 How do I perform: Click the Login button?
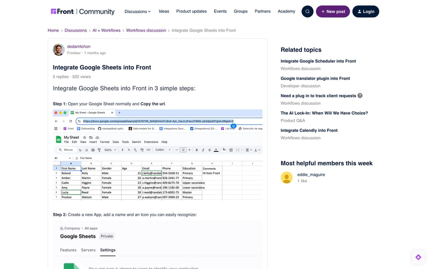point(366,11)
